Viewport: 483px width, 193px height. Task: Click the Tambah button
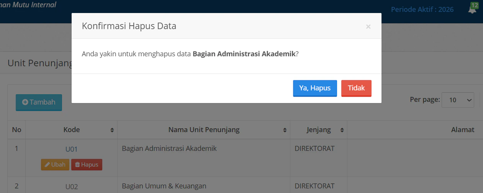(39, 102)
